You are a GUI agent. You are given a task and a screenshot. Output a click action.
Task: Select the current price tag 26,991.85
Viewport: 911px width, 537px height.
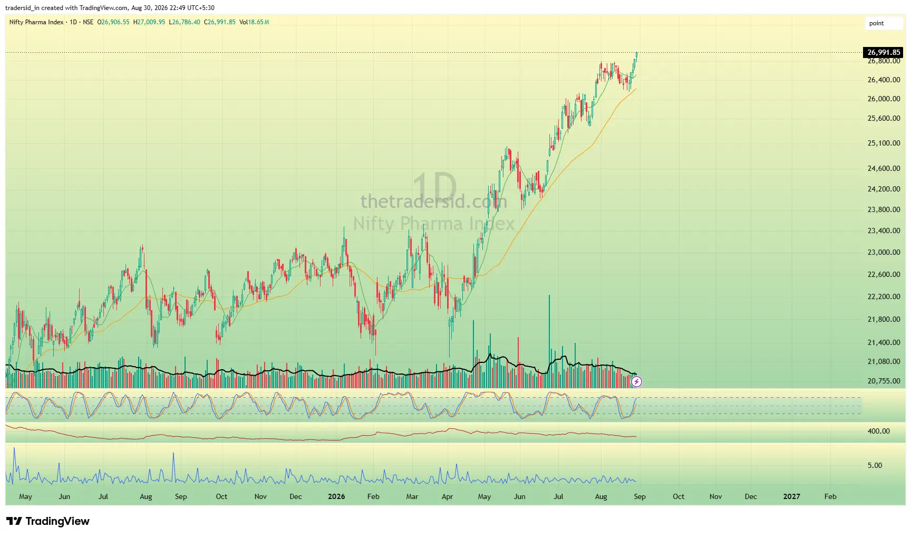[884, 52]
